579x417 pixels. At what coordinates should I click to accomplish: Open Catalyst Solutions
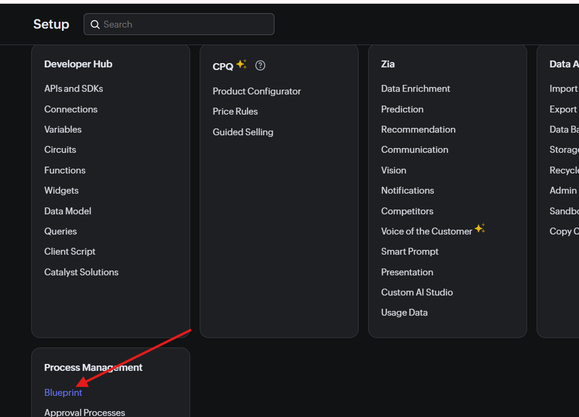pos(81,272)
